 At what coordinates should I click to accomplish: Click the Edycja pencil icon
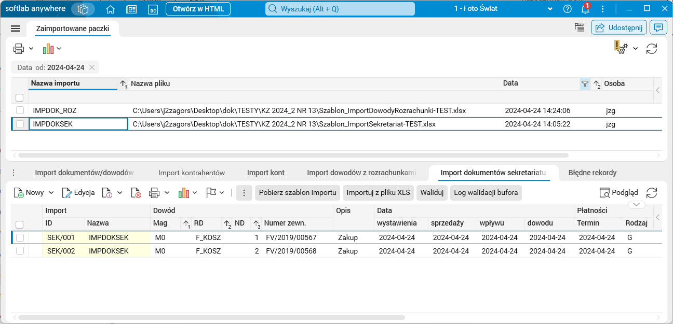click(x=67, y=193)
